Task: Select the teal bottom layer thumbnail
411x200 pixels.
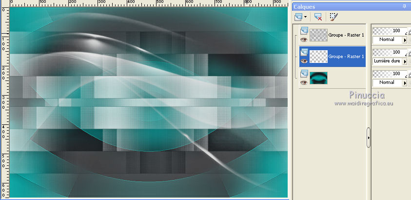Action: 318,78
